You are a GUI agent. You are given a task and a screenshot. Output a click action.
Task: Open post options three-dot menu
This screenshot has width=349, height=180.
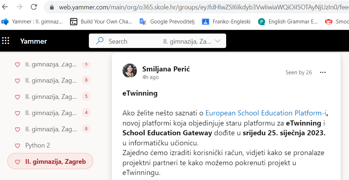click(x=323, y=73)
